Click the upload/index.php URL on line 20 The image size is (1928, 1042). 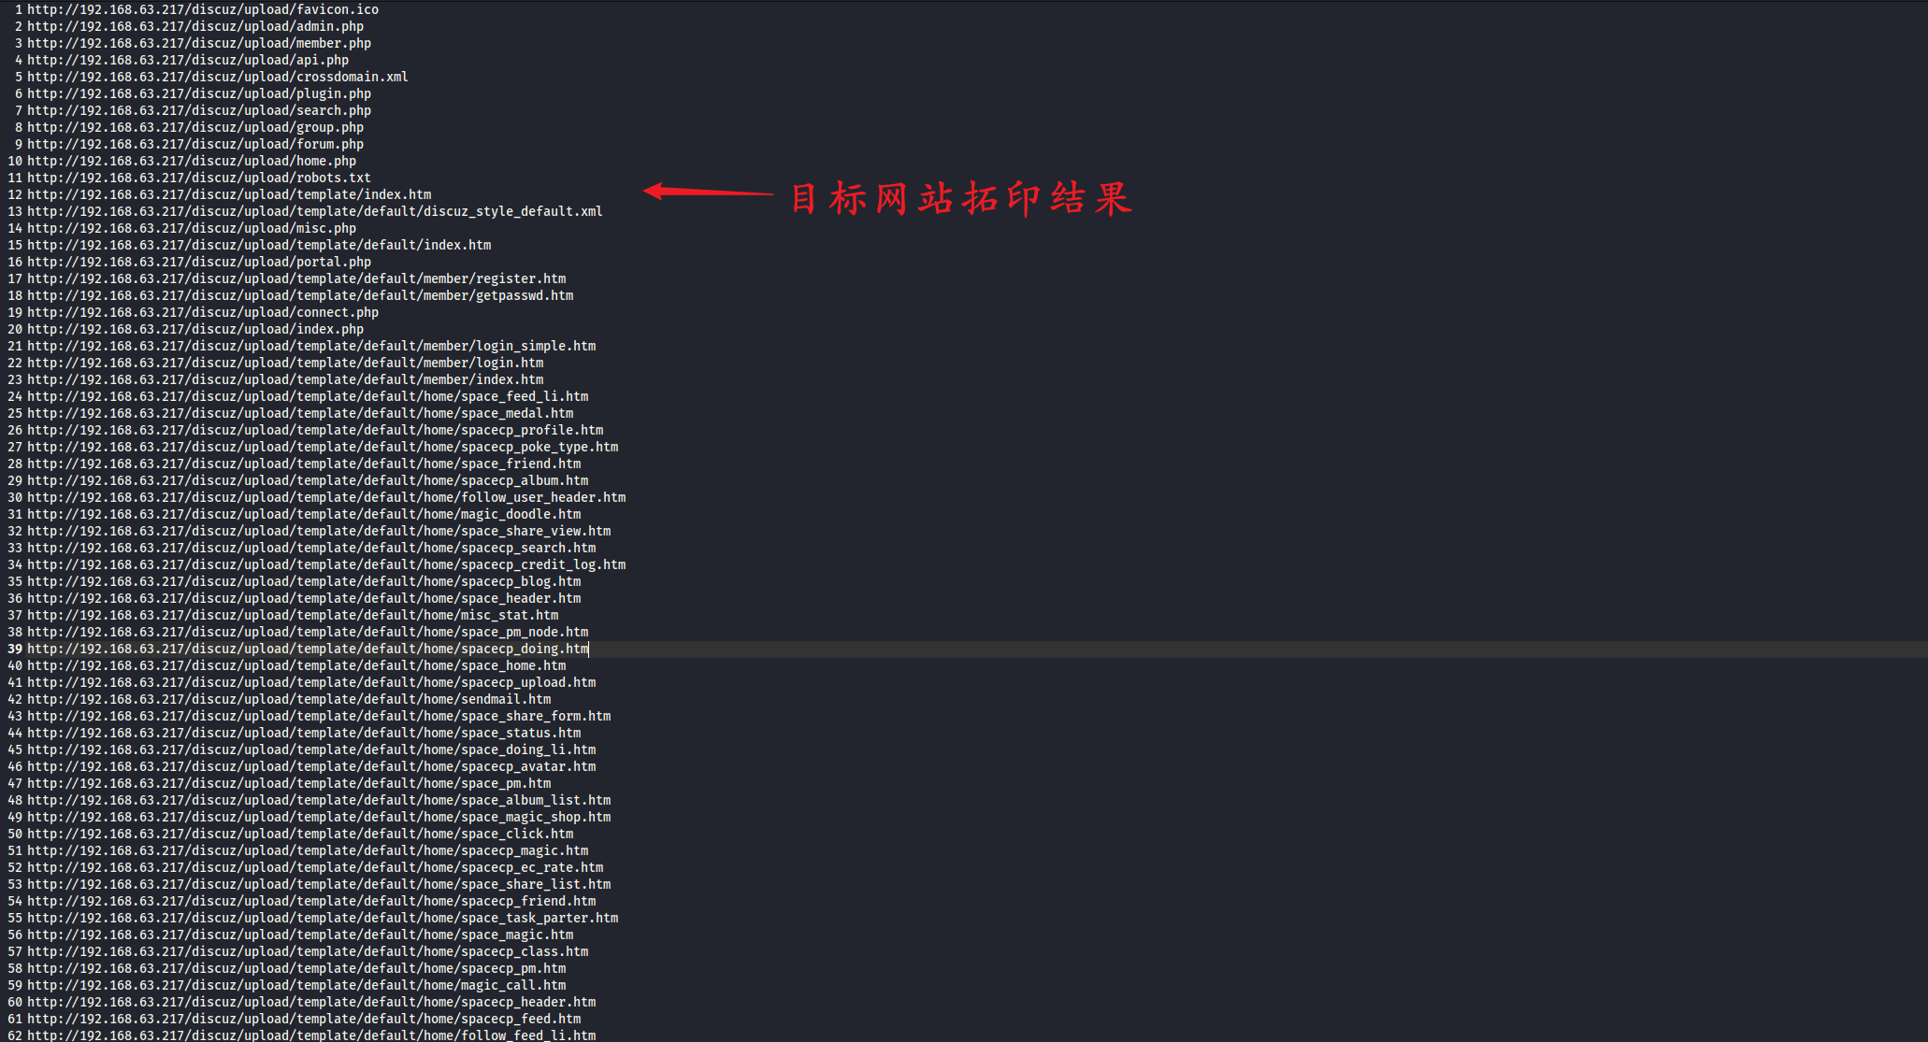pos(195,329)
